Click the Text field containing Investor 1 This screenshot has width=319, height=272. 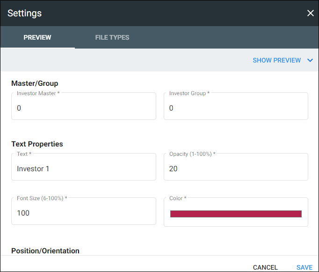pyautogui.click(x=83, y=169)
